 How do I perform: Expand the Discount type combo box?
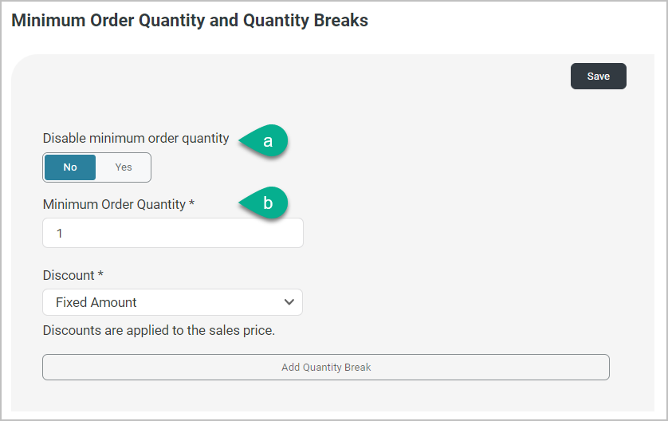172,302
